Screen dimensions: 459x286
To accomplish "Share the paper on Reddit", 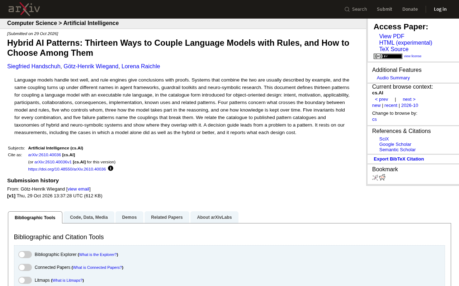I will coord(382,178).
